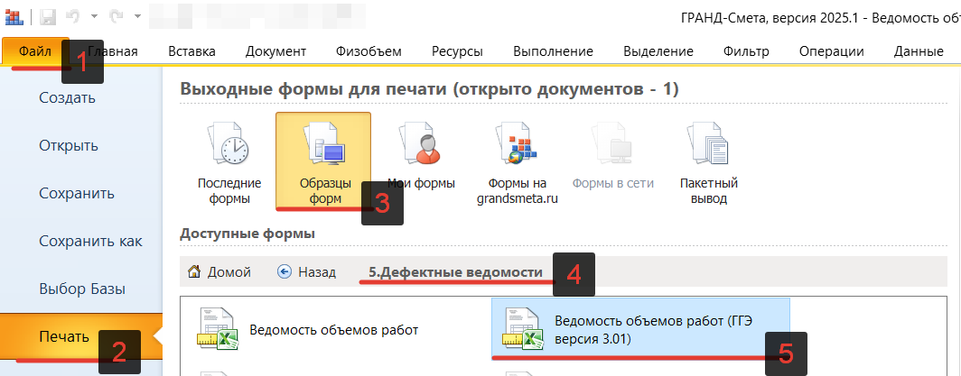Open Мои формы icon

pos(421,153)
